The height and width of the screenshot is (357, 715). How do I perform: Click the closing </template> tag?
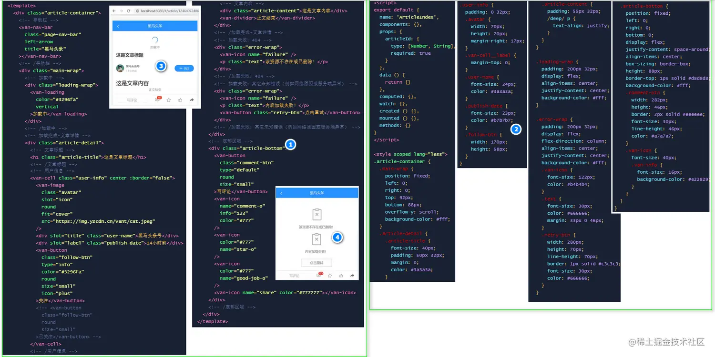pos(213,322)
